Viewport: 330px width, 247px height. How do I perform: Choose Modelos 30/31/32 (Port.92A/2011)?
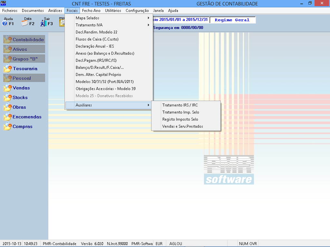click(x=109, y=82)
